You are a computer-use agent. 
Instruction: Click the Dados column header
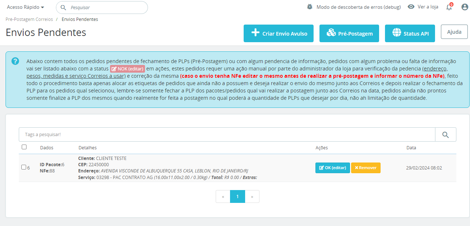pyautogui.click(x=47, y=148)
